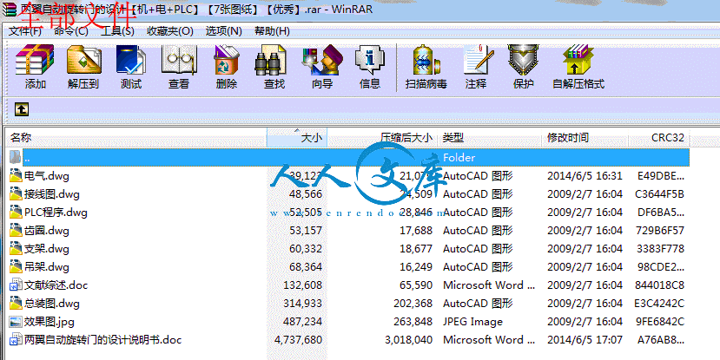Screen dimensions: 720x360
Task: Click the Word icon of 两翼自动旋转门的设计说明书.doc
Action: pos(16,340)
